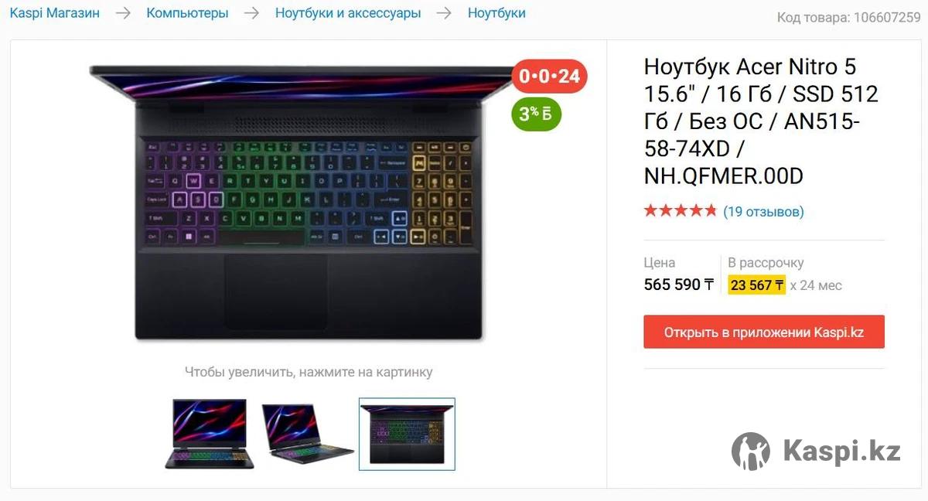Click the five-star rating icons
Screen dimensions: 928x501
point(681,211)
